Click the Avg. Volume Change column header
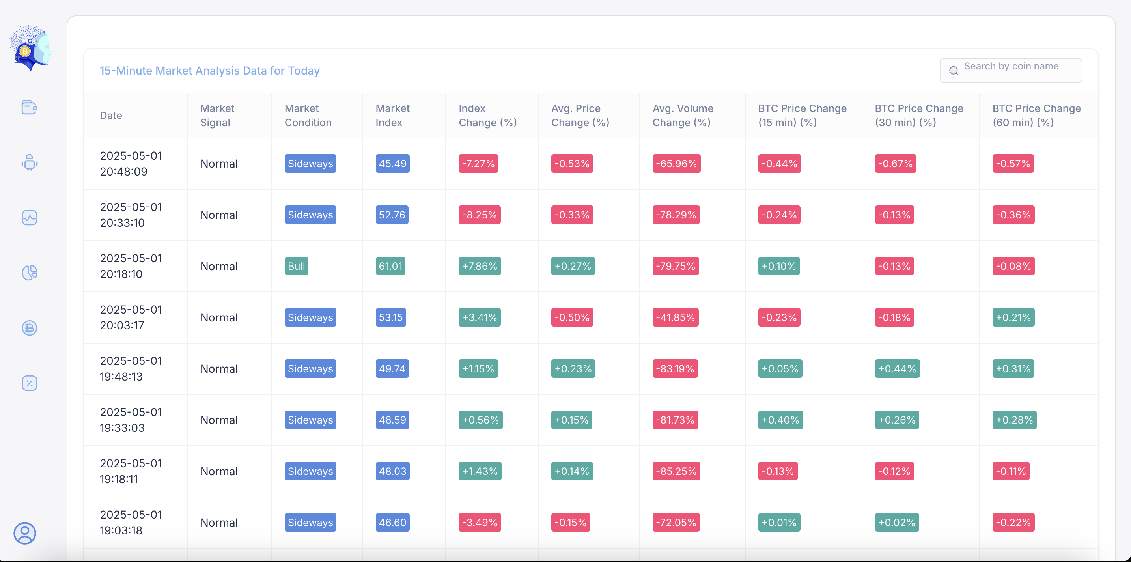The width and height of the screenshot is (1131, 562). pyautogui.click(x=682, y=116)
